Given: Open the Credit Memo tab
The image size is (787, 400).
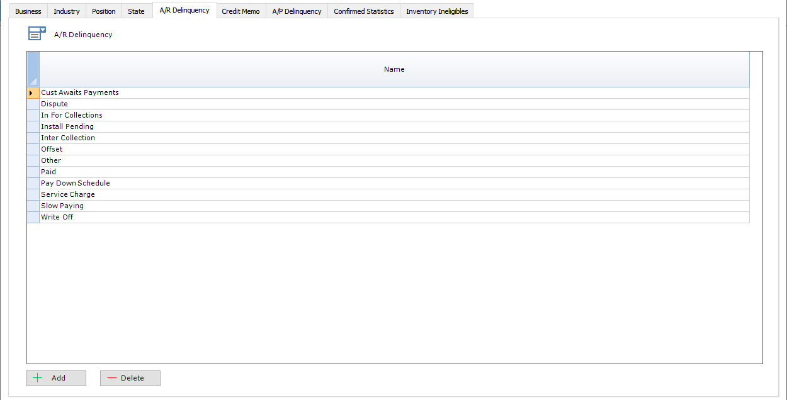Looking at the screenshot, I should (x=241, y=11).
